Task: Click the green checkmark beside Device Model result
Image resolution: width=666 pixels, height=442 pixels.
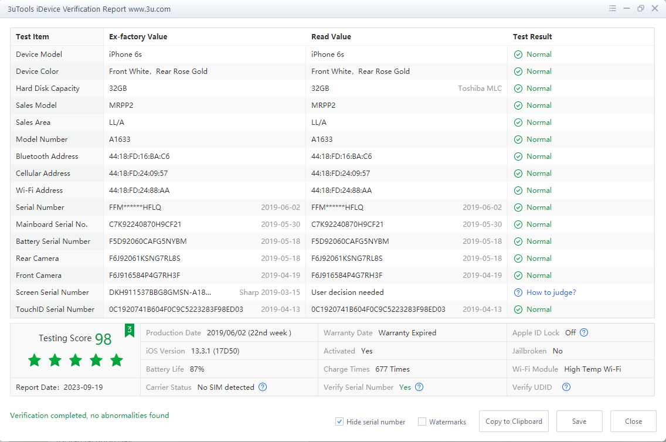Action: point(518,54)
